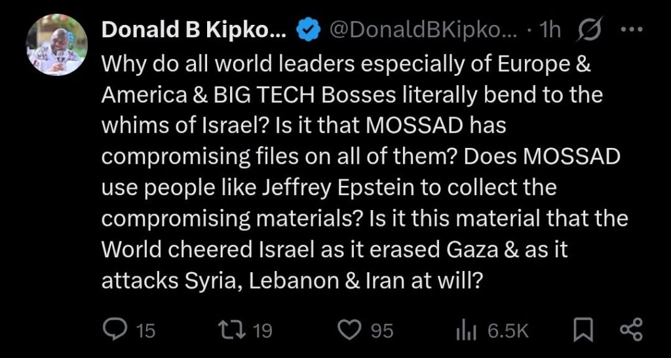The height and width of the screenshot is (358, 671).
Task: Click the like count '95'
Action: [382, 331]
